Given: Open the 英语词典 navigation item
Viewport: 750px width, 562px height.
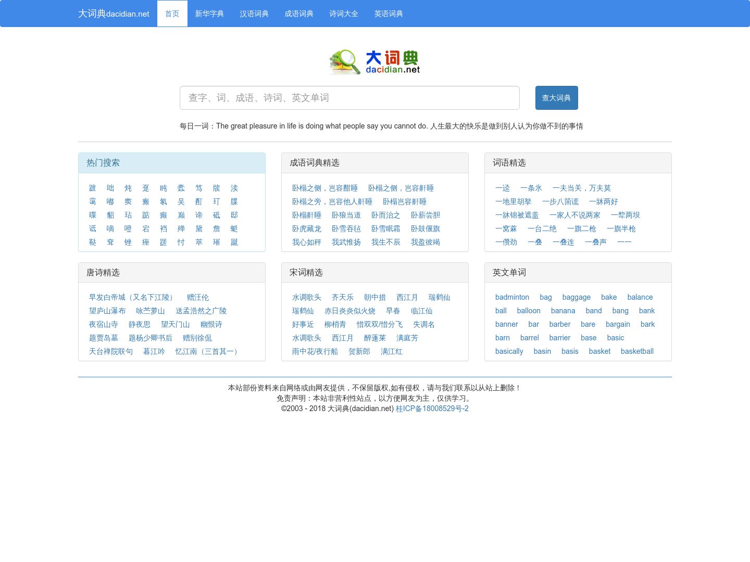Looking at the screenshot, I should [389, 14].
